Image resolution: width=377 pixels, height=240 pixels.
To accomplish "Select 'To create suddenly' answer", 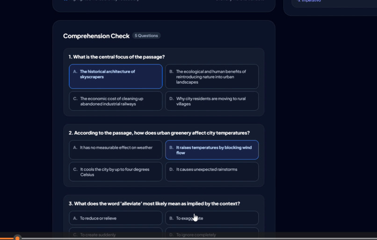I will (x=116, y=234).
